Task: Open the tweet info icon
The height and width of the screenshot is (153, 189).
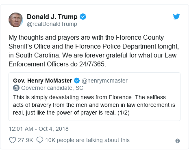Action: click(178, 141)
